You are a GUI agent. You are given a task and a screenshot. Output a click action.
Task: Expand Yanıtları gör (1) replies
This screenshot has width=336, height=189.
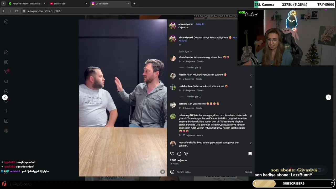(x=193, y=68)
